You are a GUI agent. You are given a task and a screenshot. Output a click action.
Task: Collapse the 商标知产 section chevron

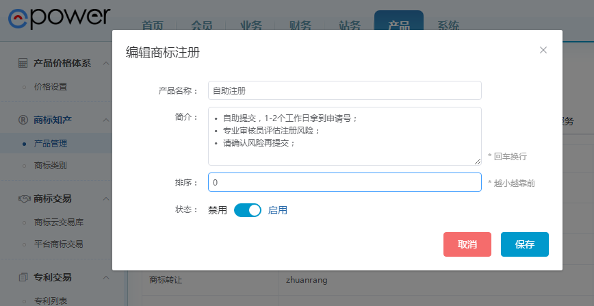pyautogui.click(x=107, y=120)
